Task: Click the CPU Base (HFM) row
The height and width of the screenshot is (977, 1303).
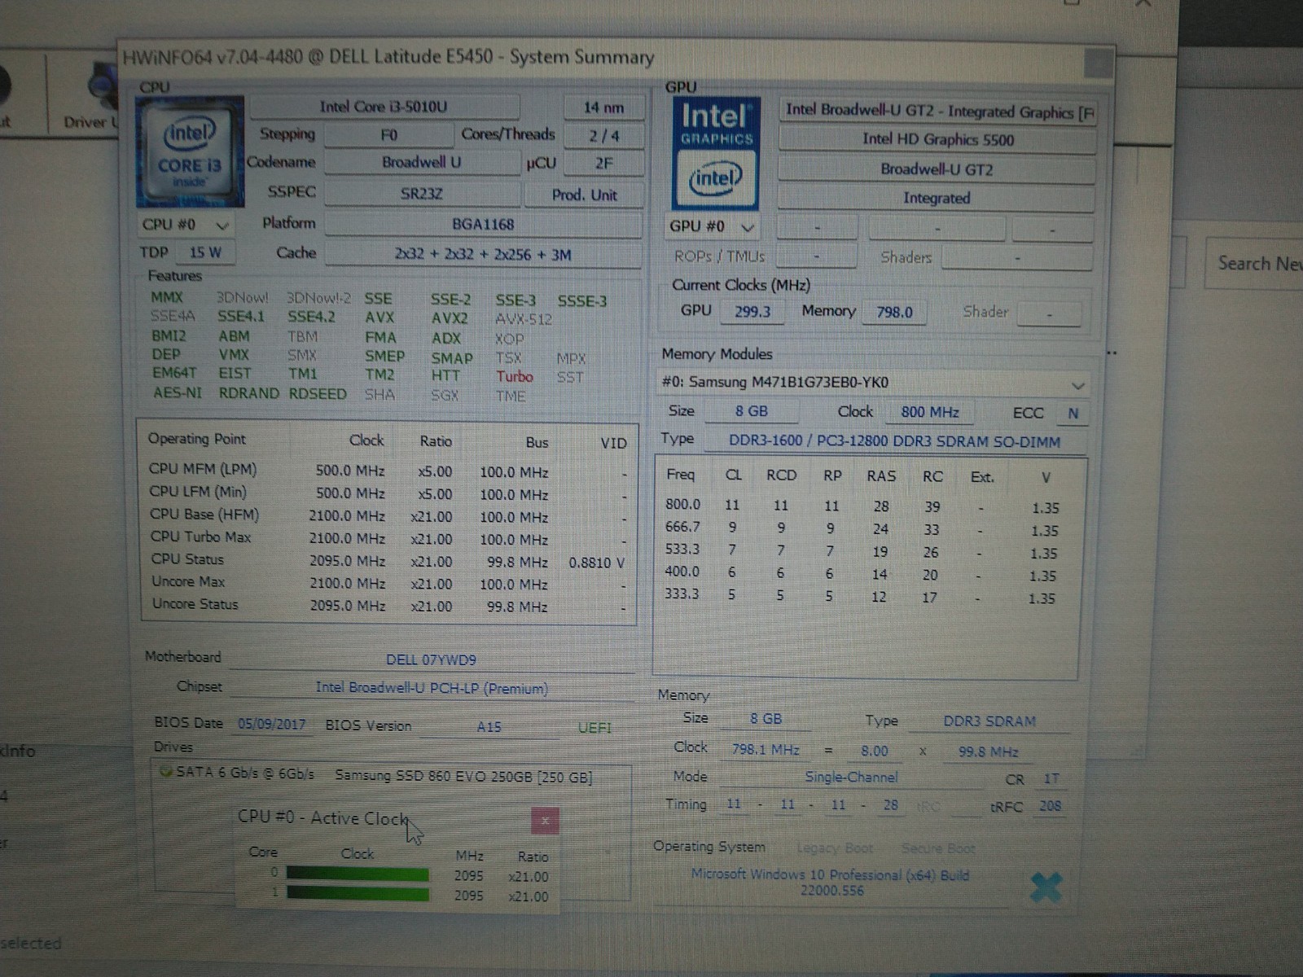Action: click(x=388, y=516)
